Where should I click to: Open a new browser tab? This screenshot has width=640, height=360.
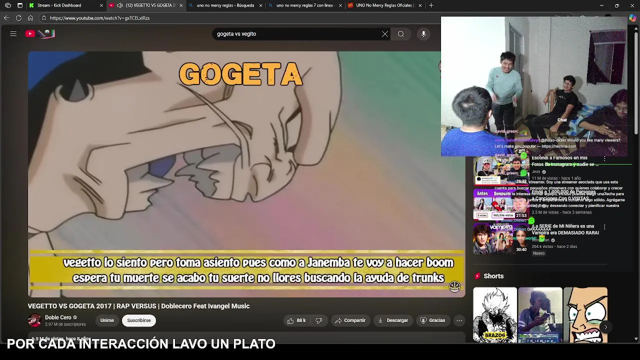pos(431,5)
